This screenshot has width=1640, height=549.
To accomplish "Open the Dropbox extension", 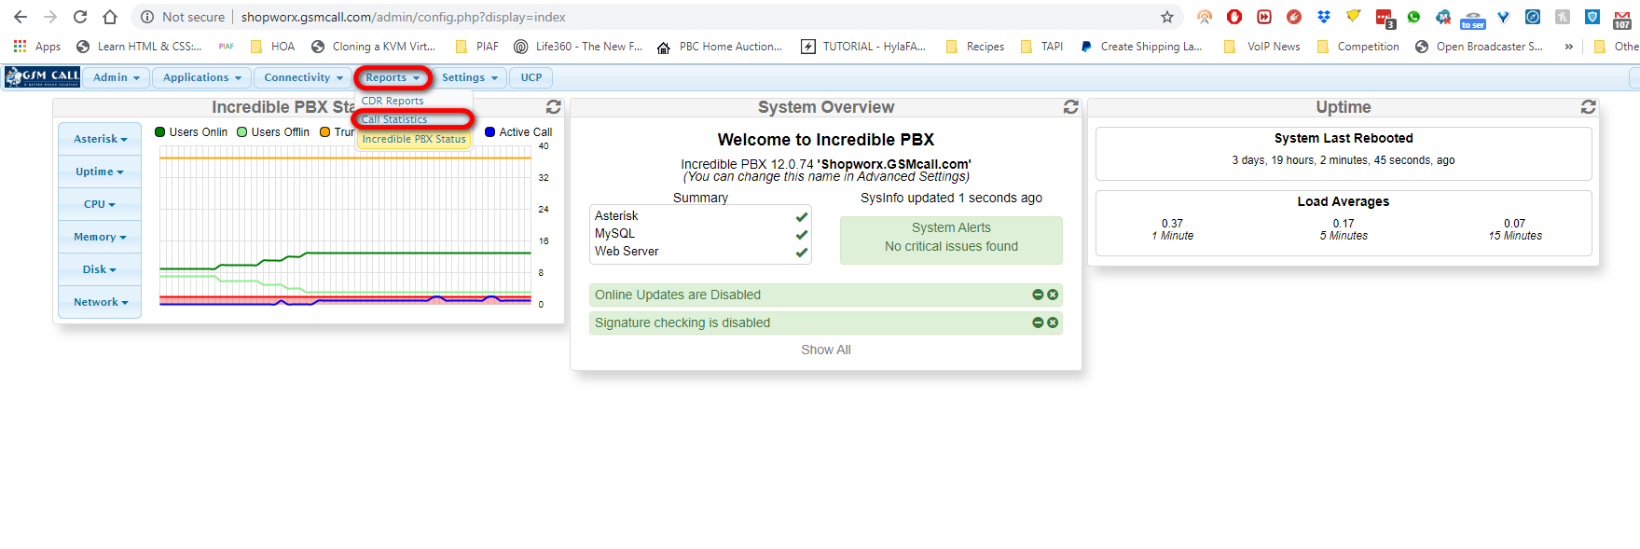I will [1324, 17].
